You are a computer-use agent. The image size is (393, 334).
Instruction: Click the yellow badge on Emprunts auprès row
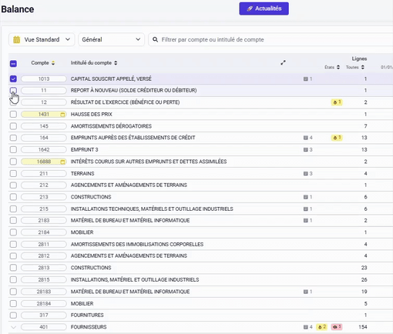point(337,138)
